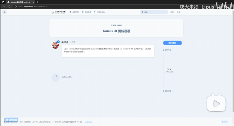Click the blue badge on the avatar
Screen dimensions: 234x126
[x=58, y=42]
